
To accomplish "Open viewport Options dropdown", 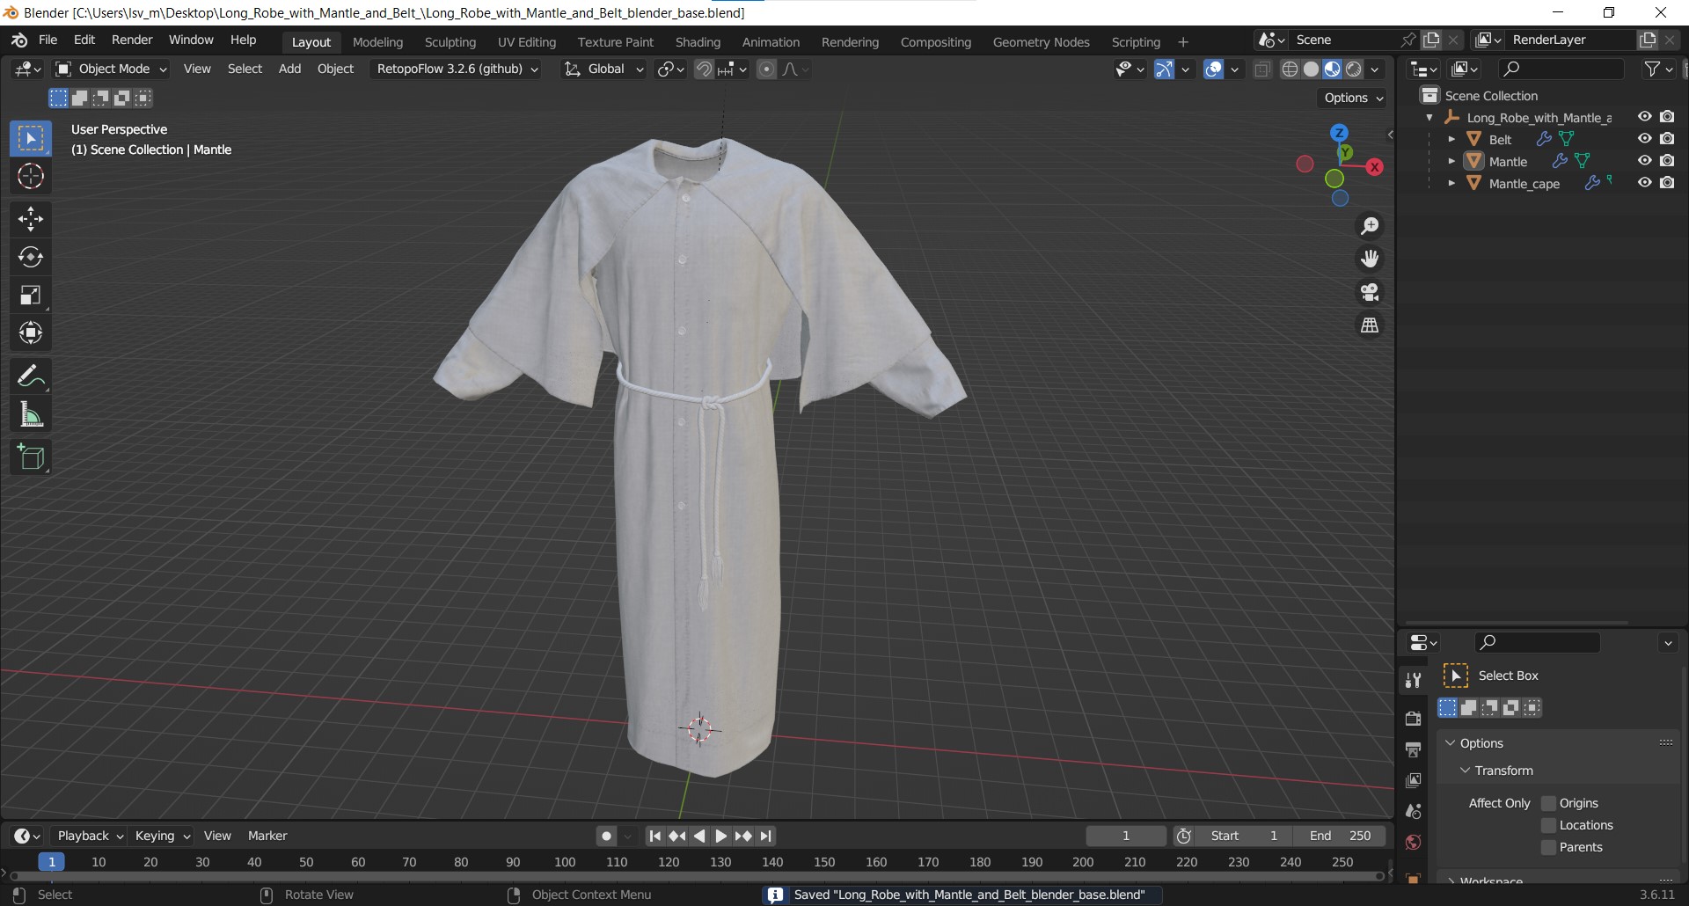I will tap(1353, 98).
